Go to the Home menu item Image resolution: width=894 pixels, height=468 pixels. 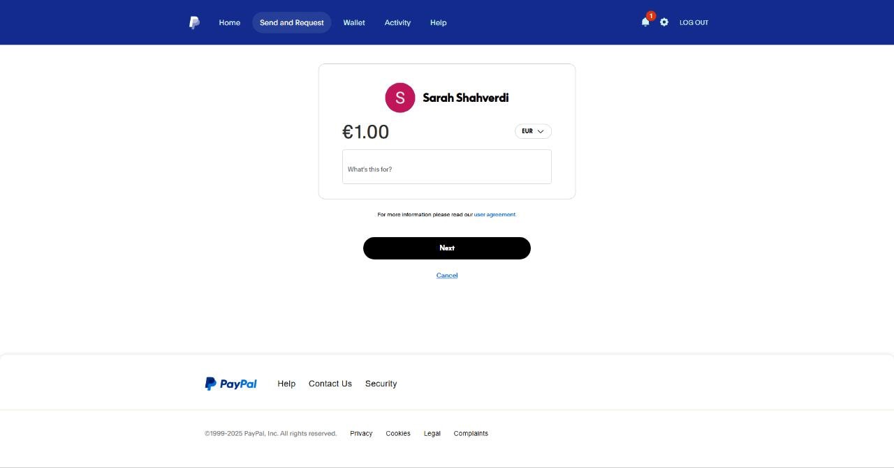tap(229, 22)
